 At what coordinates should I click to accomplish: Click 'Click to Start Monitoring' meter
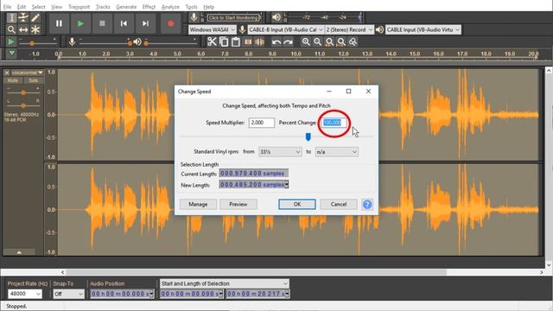coord(233,17)
